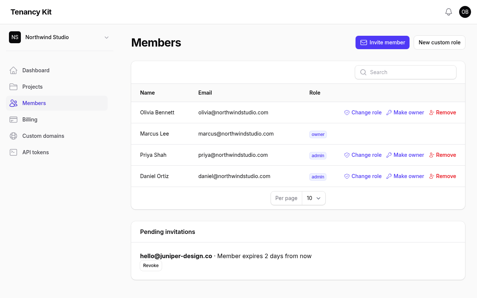Viewport: 477px width, 298px height.
Task: Open the notifications bell
Action: pos(449,12)
